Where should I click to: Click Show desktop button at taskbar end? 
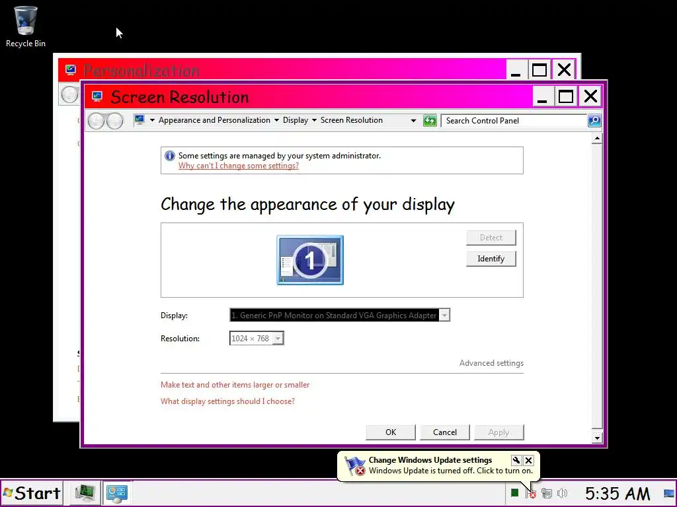click(x=669, y=493)
